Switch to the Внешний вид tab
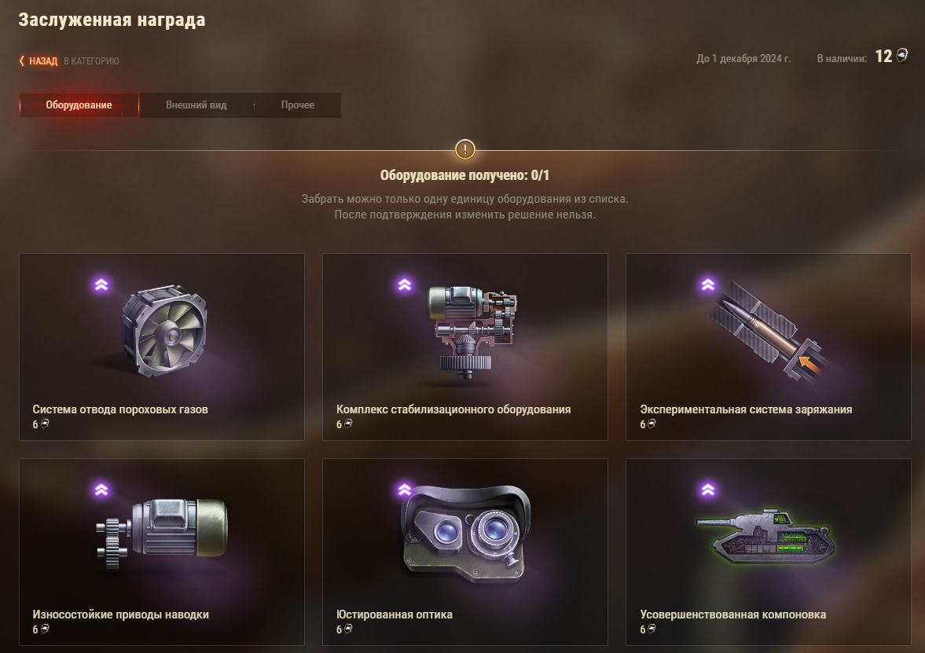The image size is (925, 653). (x=196, y=105)
